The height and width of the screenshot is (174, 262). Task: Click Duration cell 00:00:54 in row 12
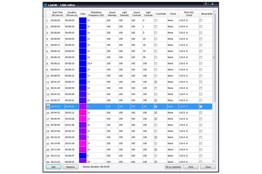point(72,88)
